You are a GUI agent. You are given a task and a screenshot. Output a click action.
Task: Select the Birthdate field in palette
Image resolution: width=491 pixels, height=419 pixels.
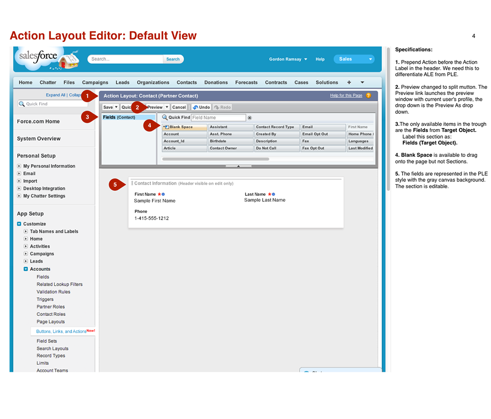click(x=231, y=141)
